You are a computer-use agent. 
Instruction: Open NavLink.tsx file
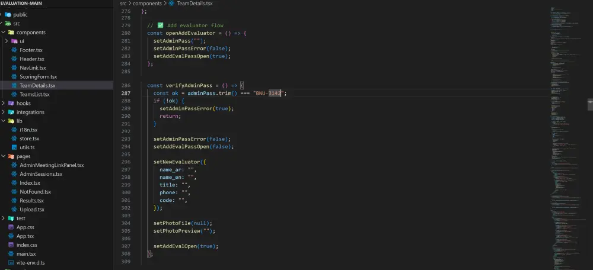point(33,68)
